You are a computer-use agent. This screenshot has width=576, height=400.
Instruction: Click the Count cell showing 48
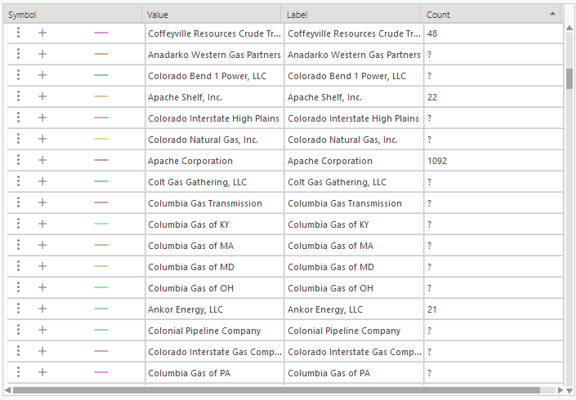click(493, 33)
